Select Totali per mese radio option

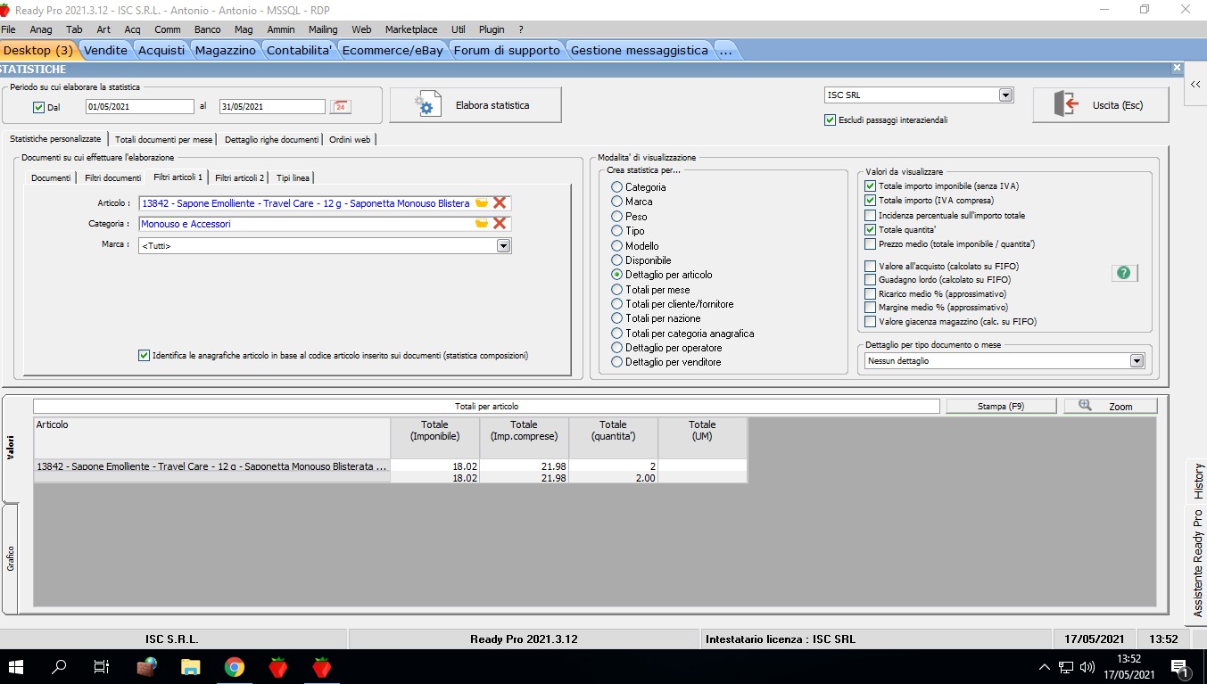(x=616, y=290)
